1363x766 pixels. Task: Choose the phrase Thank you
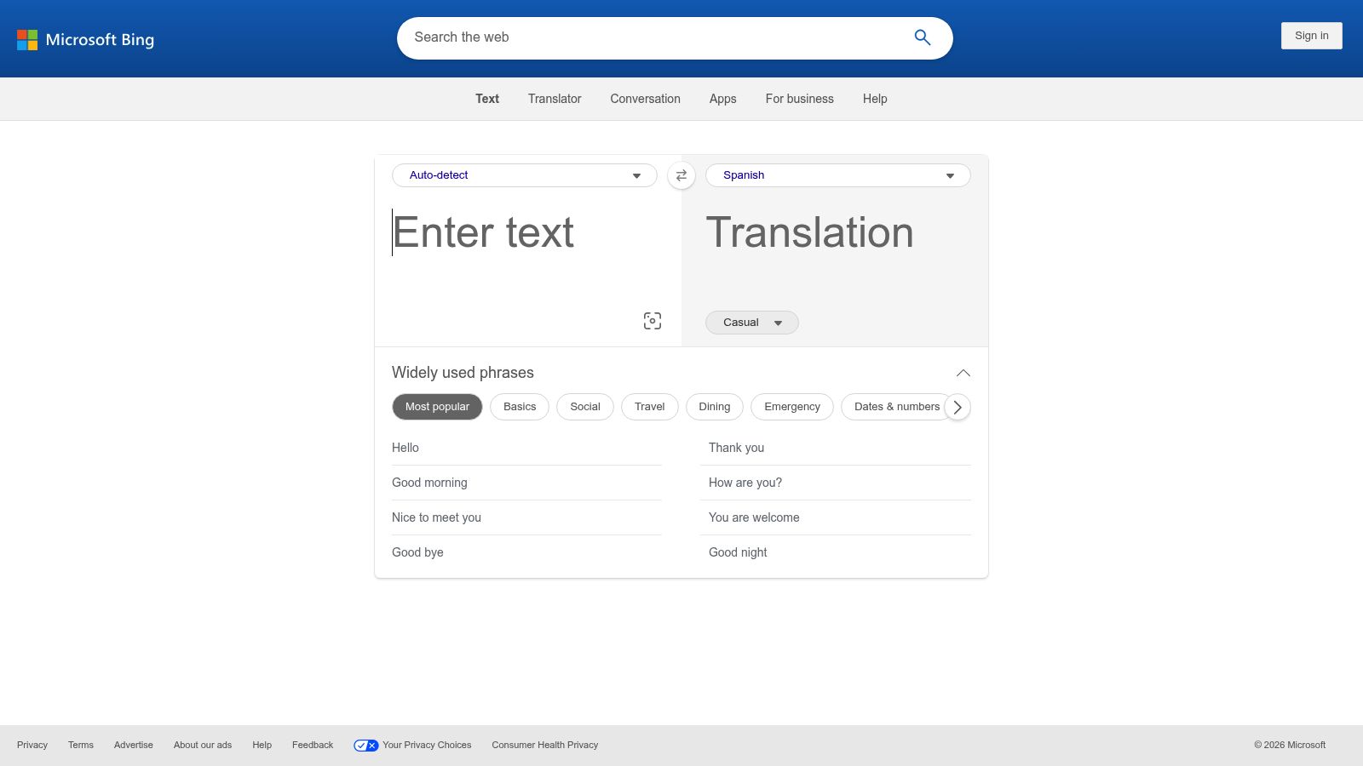click(x=836, y=448)
